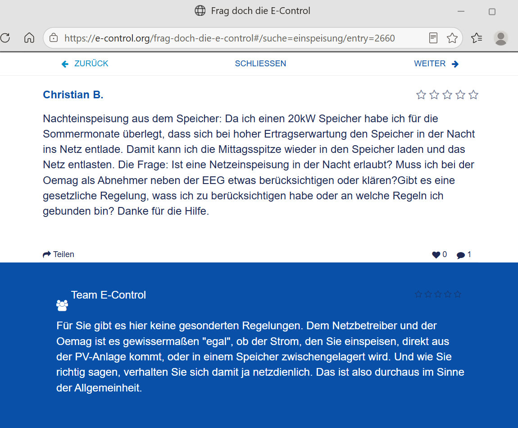Bookmark this page with the star icon
518x428 pixels.
click(x=452, y=38)
